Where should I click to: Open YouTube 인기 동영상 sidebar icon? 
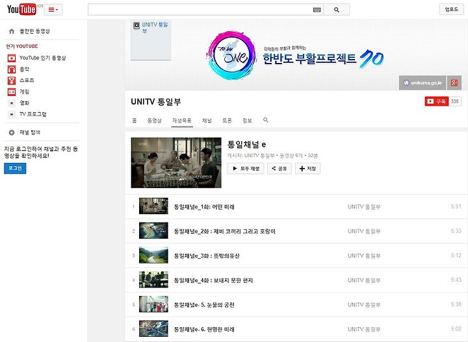click(12, 58)
